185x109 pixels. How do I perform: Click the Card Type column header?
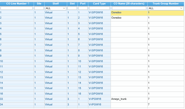point(99,4)
